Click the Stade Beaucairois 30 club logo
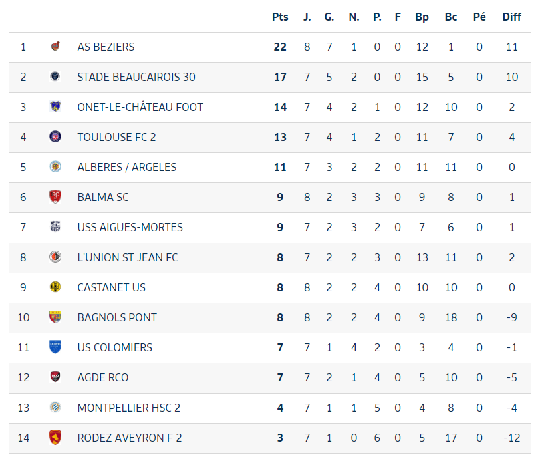Viewport: 534px width, 459px height. click(55, 77)
